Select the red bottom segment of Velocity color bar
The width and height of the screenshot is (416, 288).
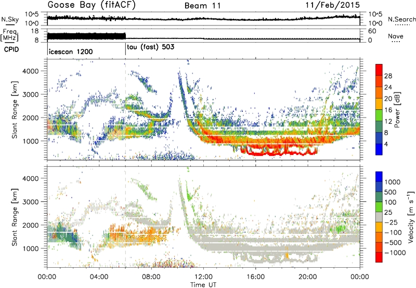click(x=379, y=257)
